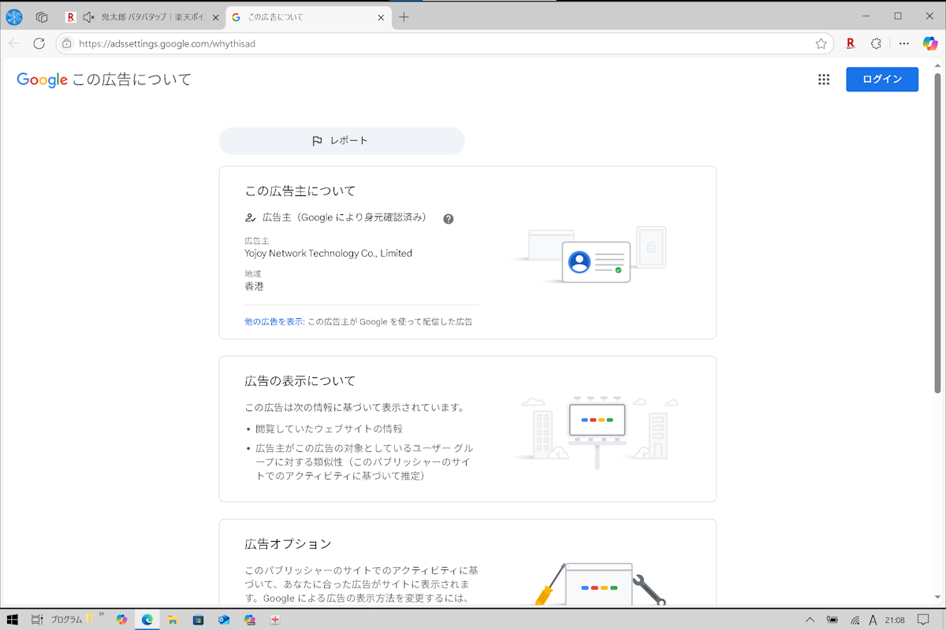
Task: Toggle the IME input mode A indicator
Action: (x=873, y=620)
